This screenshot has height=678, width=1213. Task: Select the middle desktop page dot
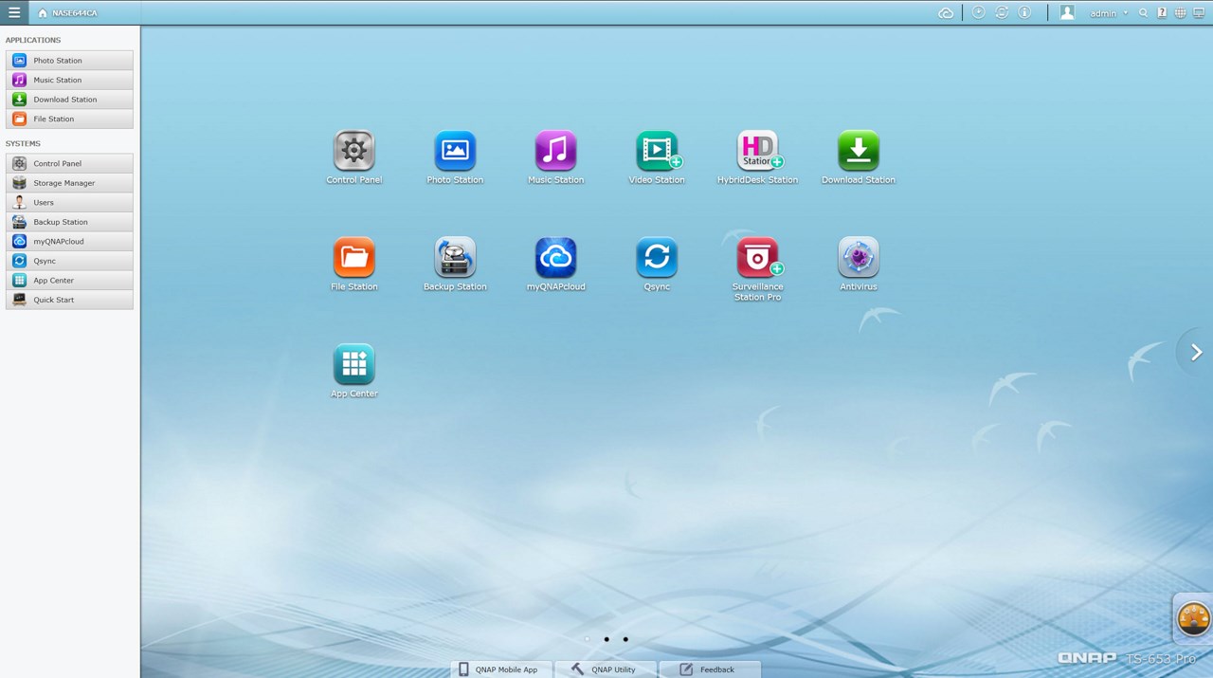(x=606, y=639)
